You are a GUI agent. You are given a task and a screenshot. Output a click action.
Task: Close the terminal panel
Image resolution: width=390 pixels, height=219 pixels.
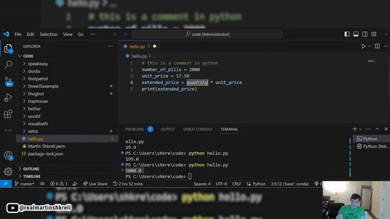[x=386, y=129]
